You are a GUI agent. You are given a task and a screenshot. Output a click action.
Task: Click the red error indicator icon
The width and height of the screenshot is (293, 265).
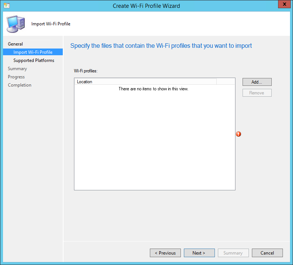coord(238,134)
